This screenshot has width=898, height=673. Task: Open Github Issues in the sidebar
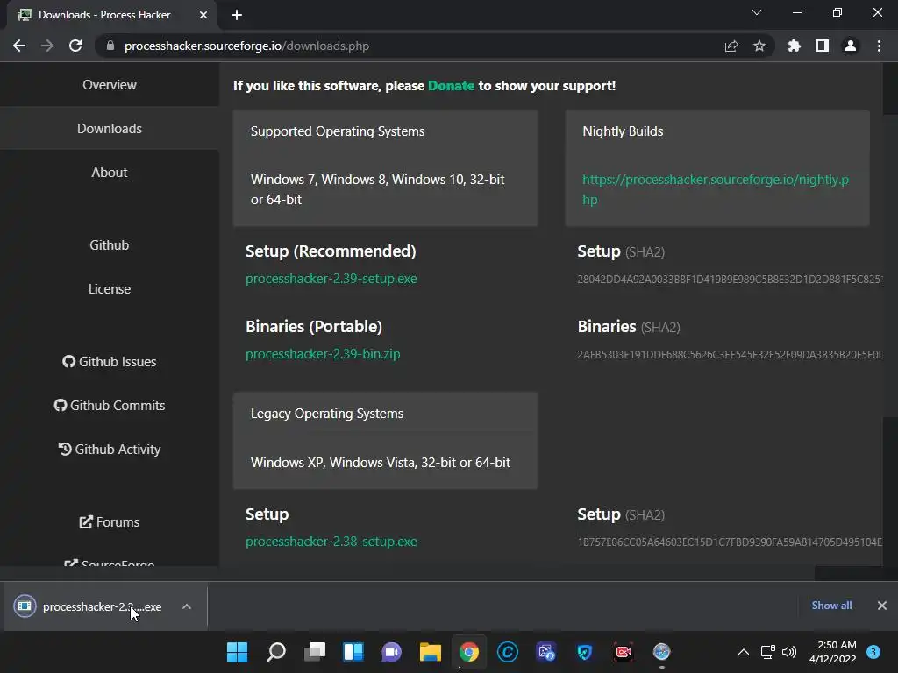click(110, 362)
